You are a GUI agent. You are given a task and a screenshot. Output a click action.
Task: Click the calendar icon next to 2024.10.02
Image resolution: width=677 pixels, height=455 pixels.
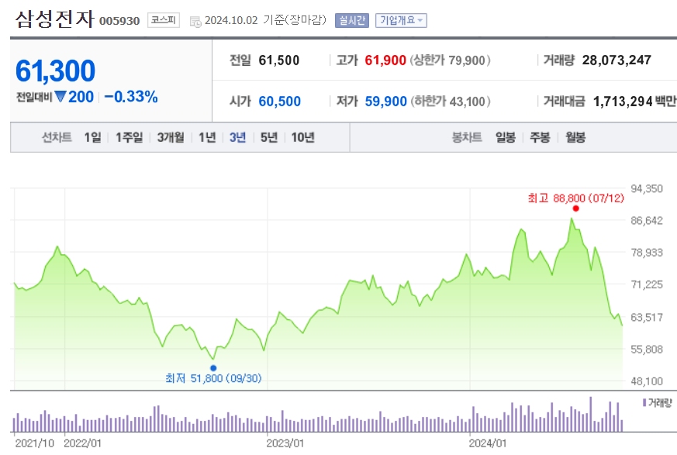(x=195, y=21)
